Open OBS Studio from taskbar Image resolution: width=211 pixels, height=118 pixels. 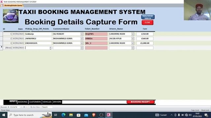[x=101, y=115]
